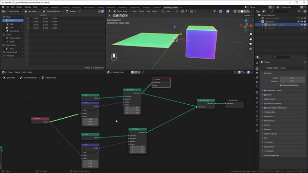308x173 pixels.
Task: Disable Ambient Occlusion checkbox
Action: pyautogui.click(x=265, y=90)
